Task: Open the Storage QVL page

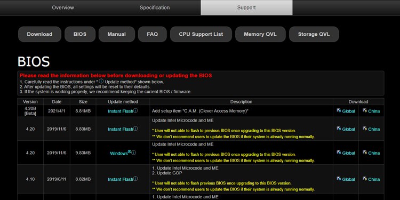Action: [314, 34]
